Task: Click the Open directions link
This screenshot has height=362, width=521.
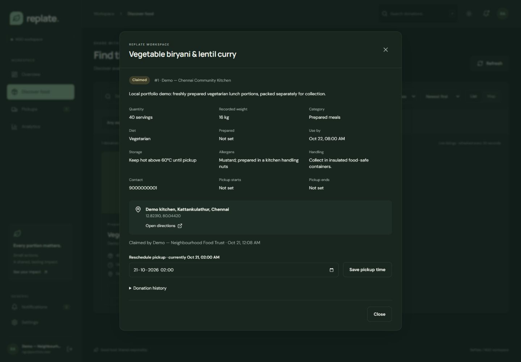Action: [164, 226]
